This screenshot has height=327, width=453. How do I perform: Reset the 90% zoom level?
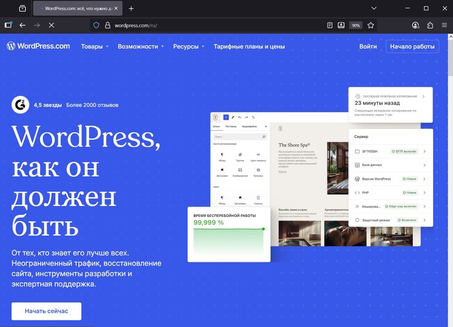point(356,25)
